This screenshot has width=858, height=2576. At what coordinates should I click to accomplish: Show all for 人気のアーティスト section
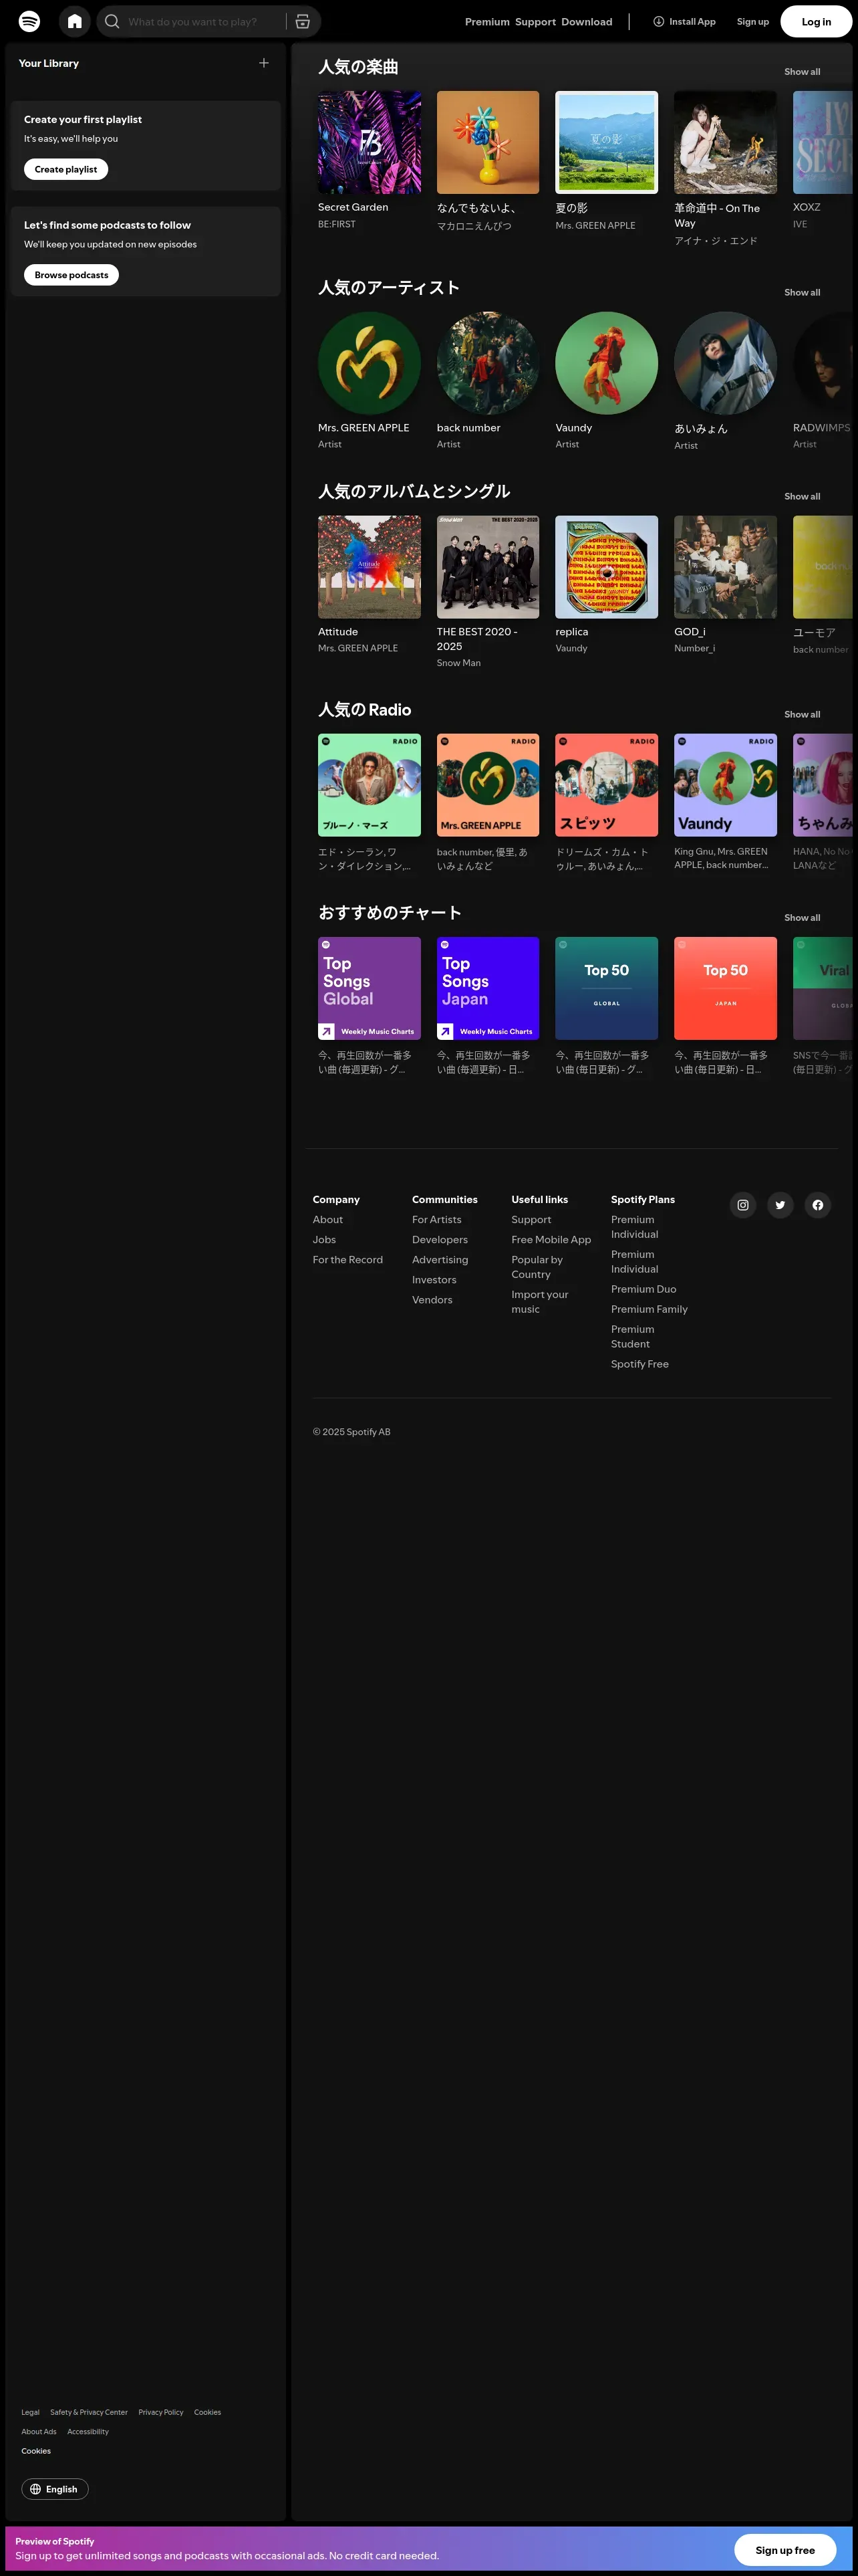[x=802, y=292]
